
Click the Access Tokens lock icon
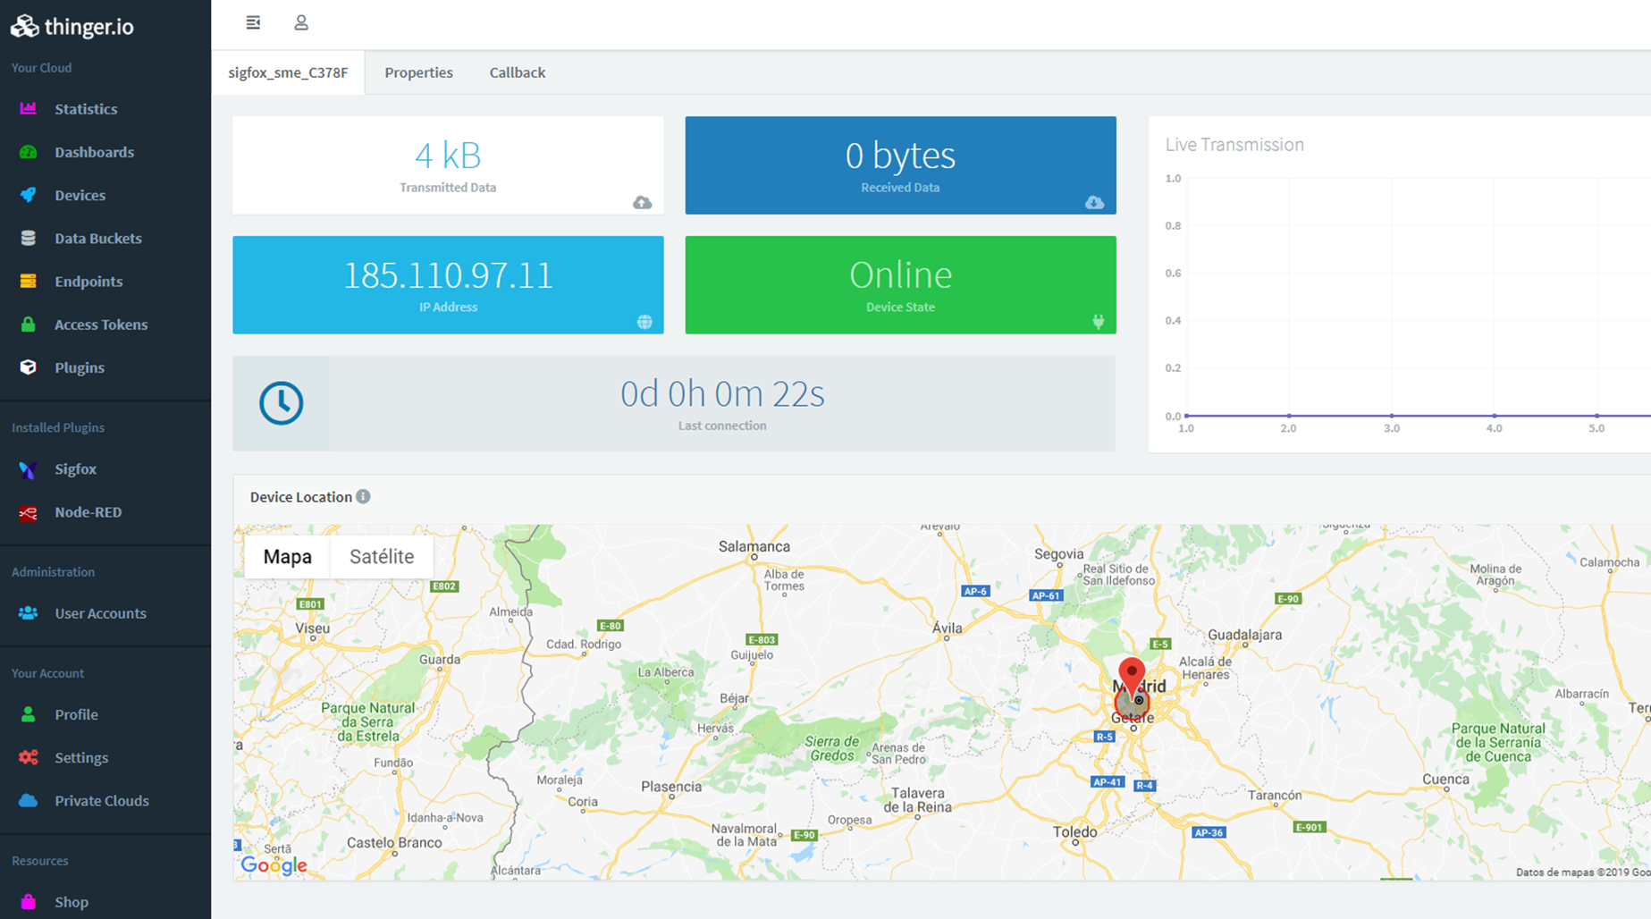(28, 325)
